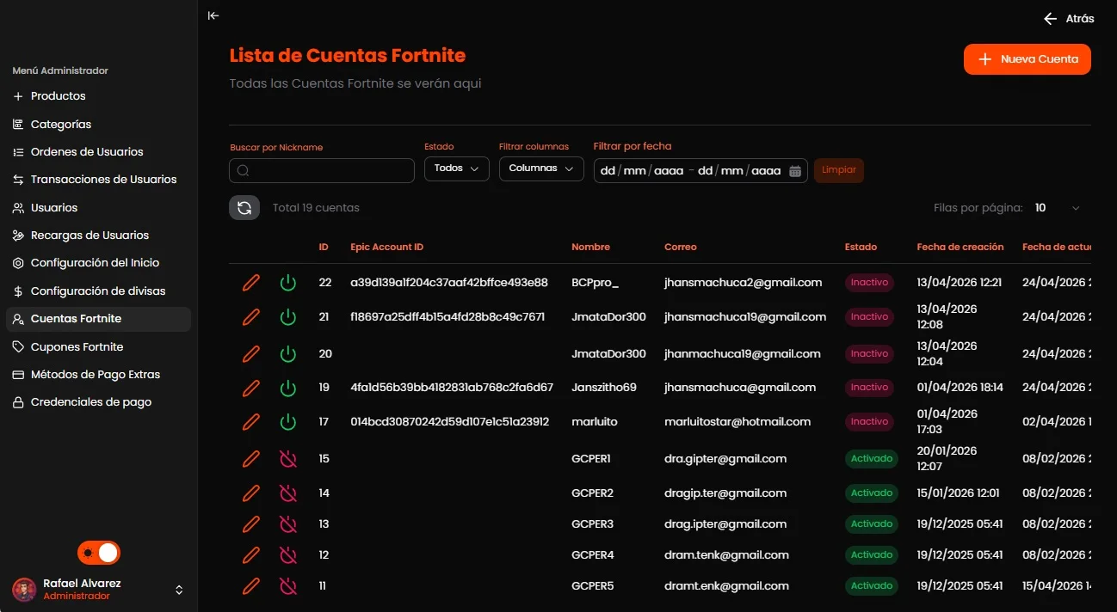Edit GCPER5 account pencil icon
The height and width of the screenshot is (612, 1117).
click(x=251, y=586)
